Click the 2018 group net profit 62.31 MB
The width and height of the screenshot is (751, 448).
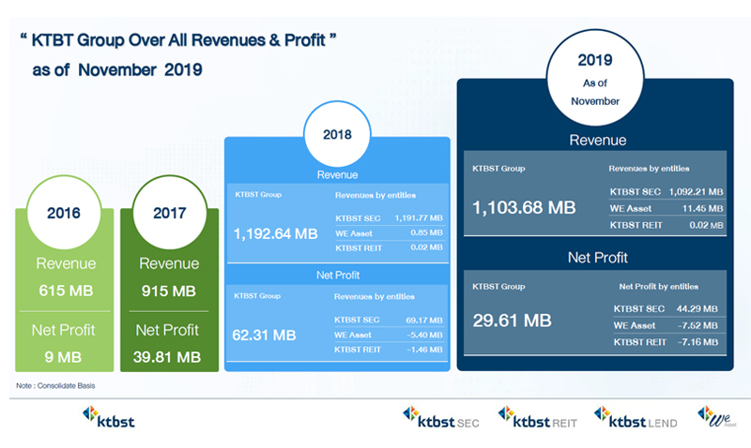coord(264,336)
